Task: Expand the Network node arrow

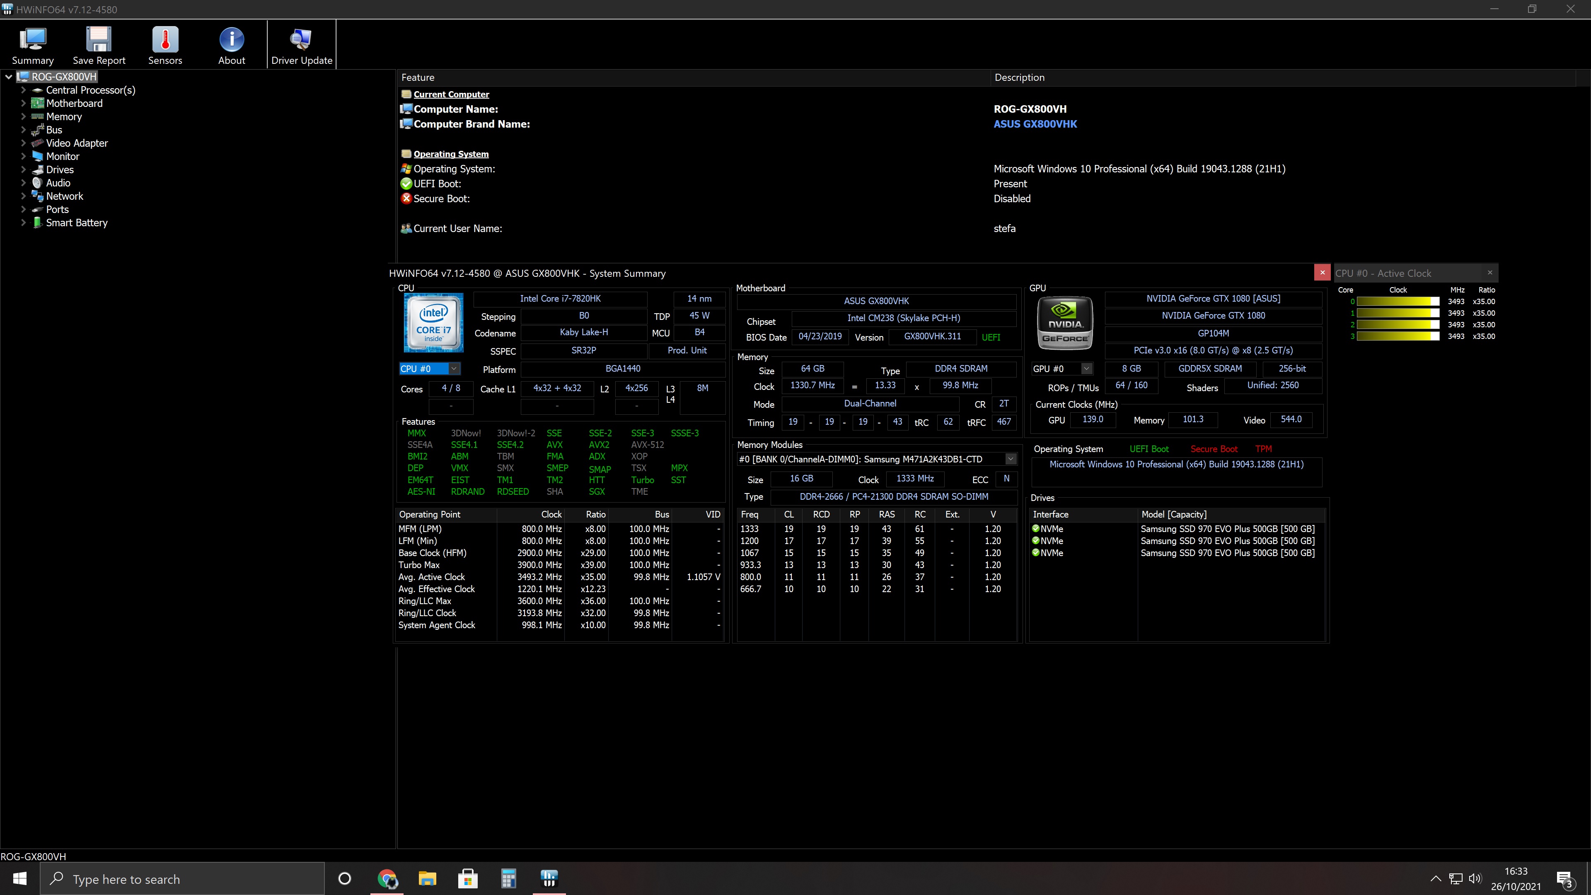Action: coord(24,196)
